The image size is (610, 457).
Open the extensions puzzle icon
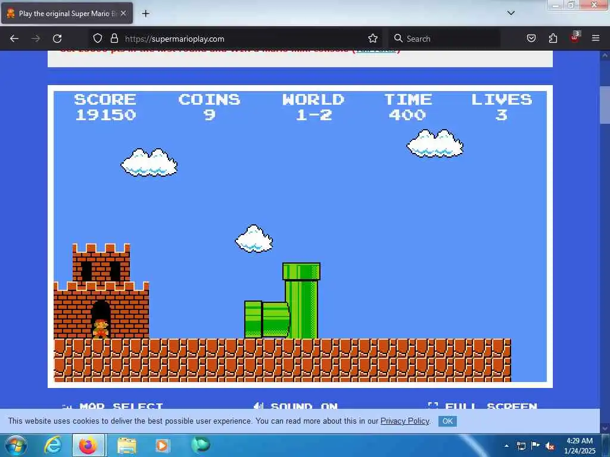click(x=553, y=39)
